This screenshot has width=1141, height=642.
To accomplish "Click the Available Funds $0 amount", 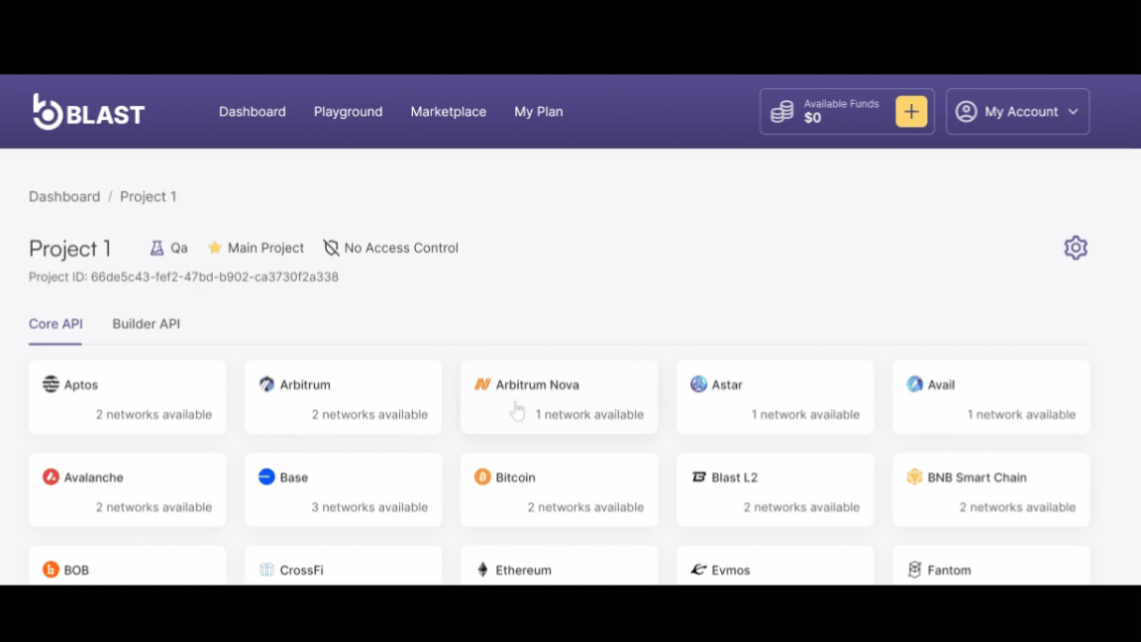I will point(812,118).
